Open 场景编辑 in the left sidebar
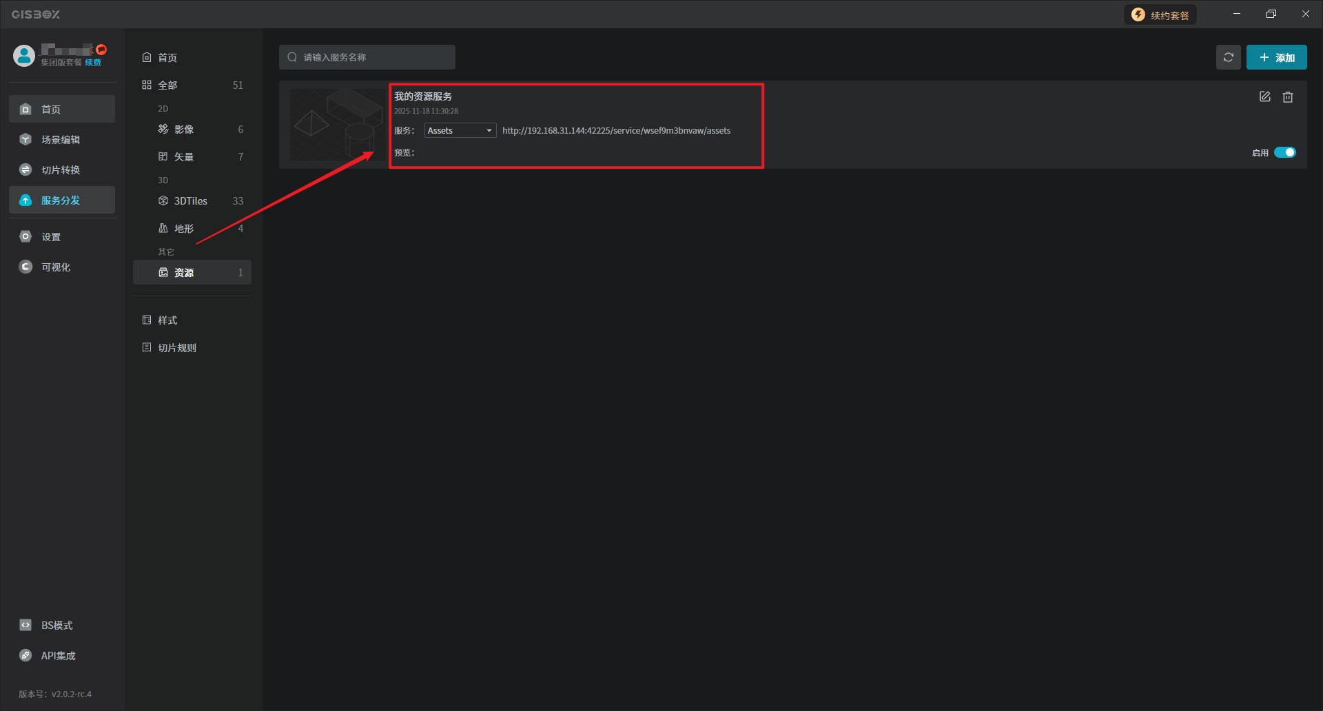The width and height of the screenshot is (1323, 711). [61, 140]
